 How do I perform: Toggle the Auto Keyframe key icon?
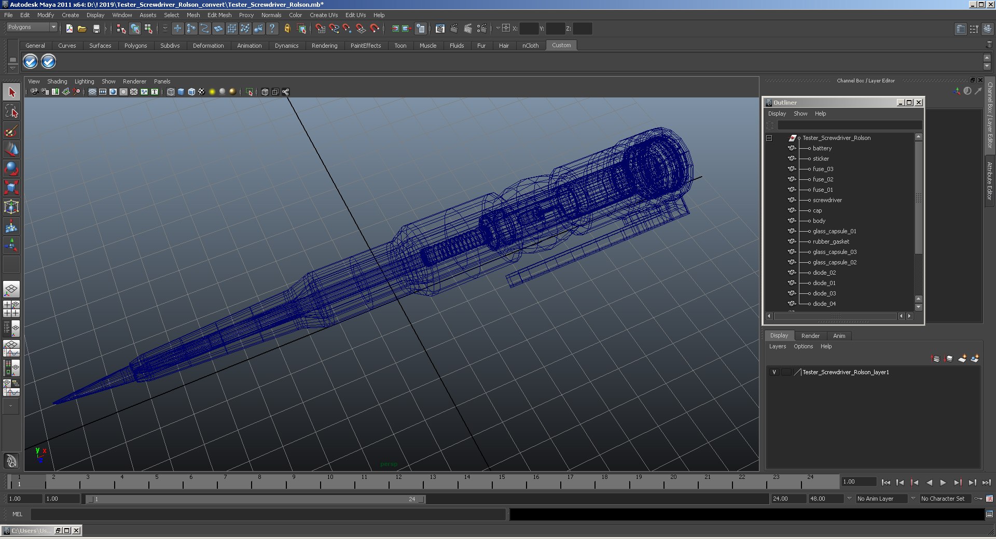coord(978,499)
